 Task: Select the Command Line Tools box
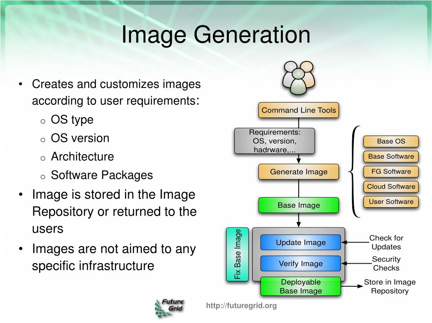[299, 110]
